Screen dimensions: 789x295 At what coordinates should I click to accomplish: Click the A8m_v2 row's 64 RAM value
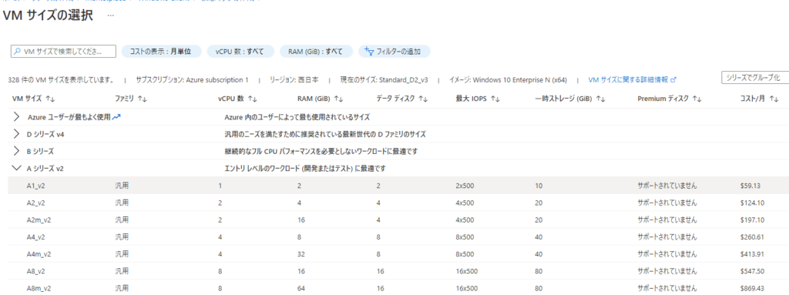[301, 289]
